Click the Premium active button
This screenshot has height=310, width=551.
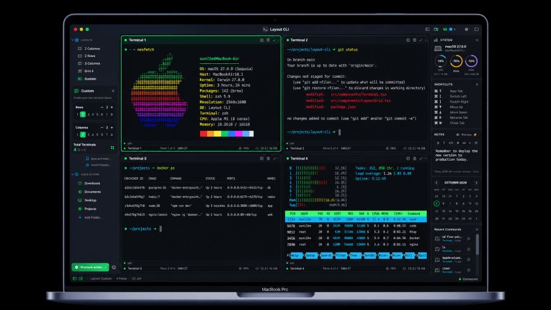click(x=91, y=267)
